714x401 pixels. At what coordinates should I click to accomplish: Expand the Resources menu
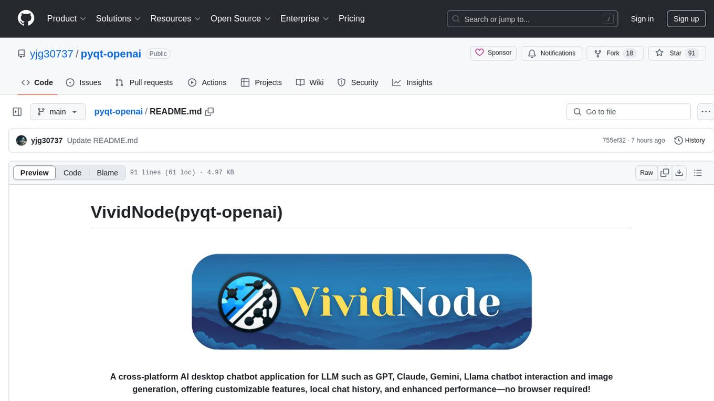[175, 18]
